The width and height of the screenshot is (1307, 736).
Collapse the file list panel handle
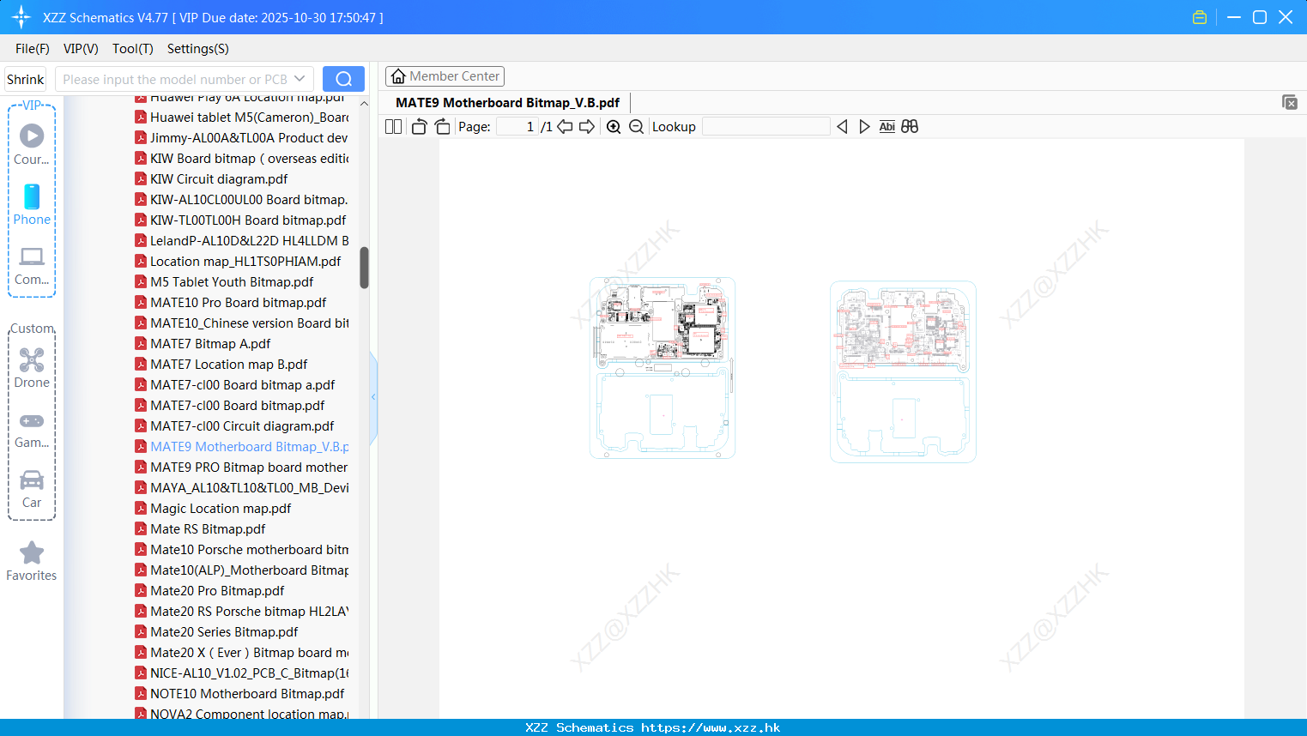coord(373,397)
